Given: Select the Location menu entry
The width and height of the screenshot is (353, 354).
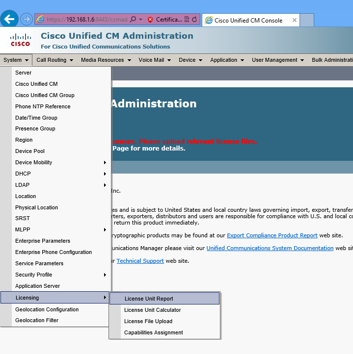Looking at the screenshot, I should [x=55, y=197].
